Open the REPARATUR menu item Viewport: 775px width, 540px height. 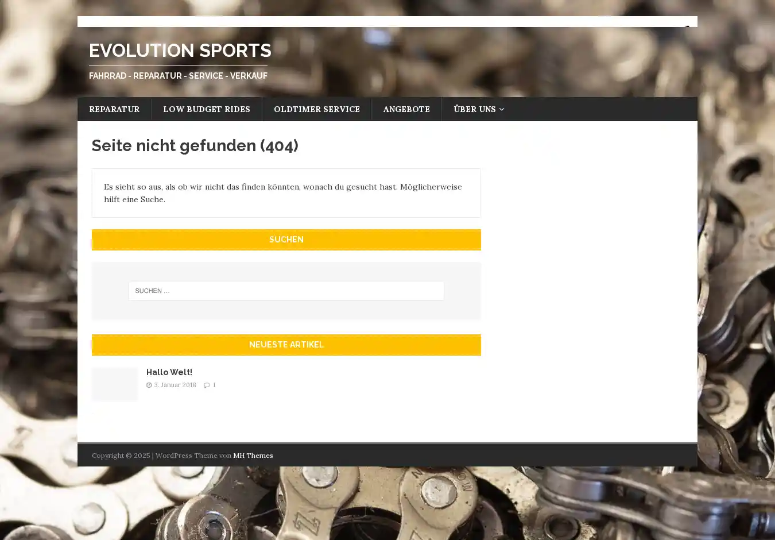coord(114,109)
